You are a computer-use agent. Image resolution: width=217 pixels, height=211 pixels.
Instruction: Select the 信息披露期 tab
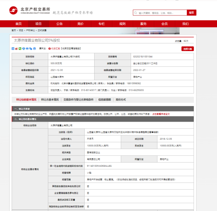(105, 100)
